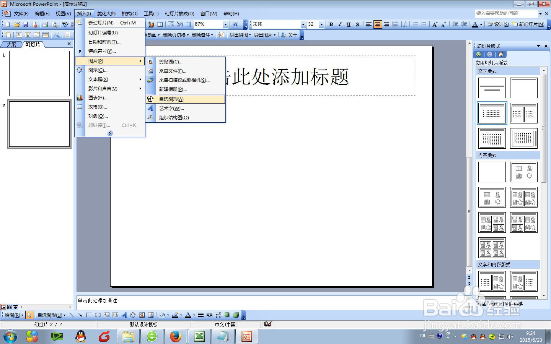Select the Line drawing tool
Screen dimensions: 551x344
tap(72, 315)
